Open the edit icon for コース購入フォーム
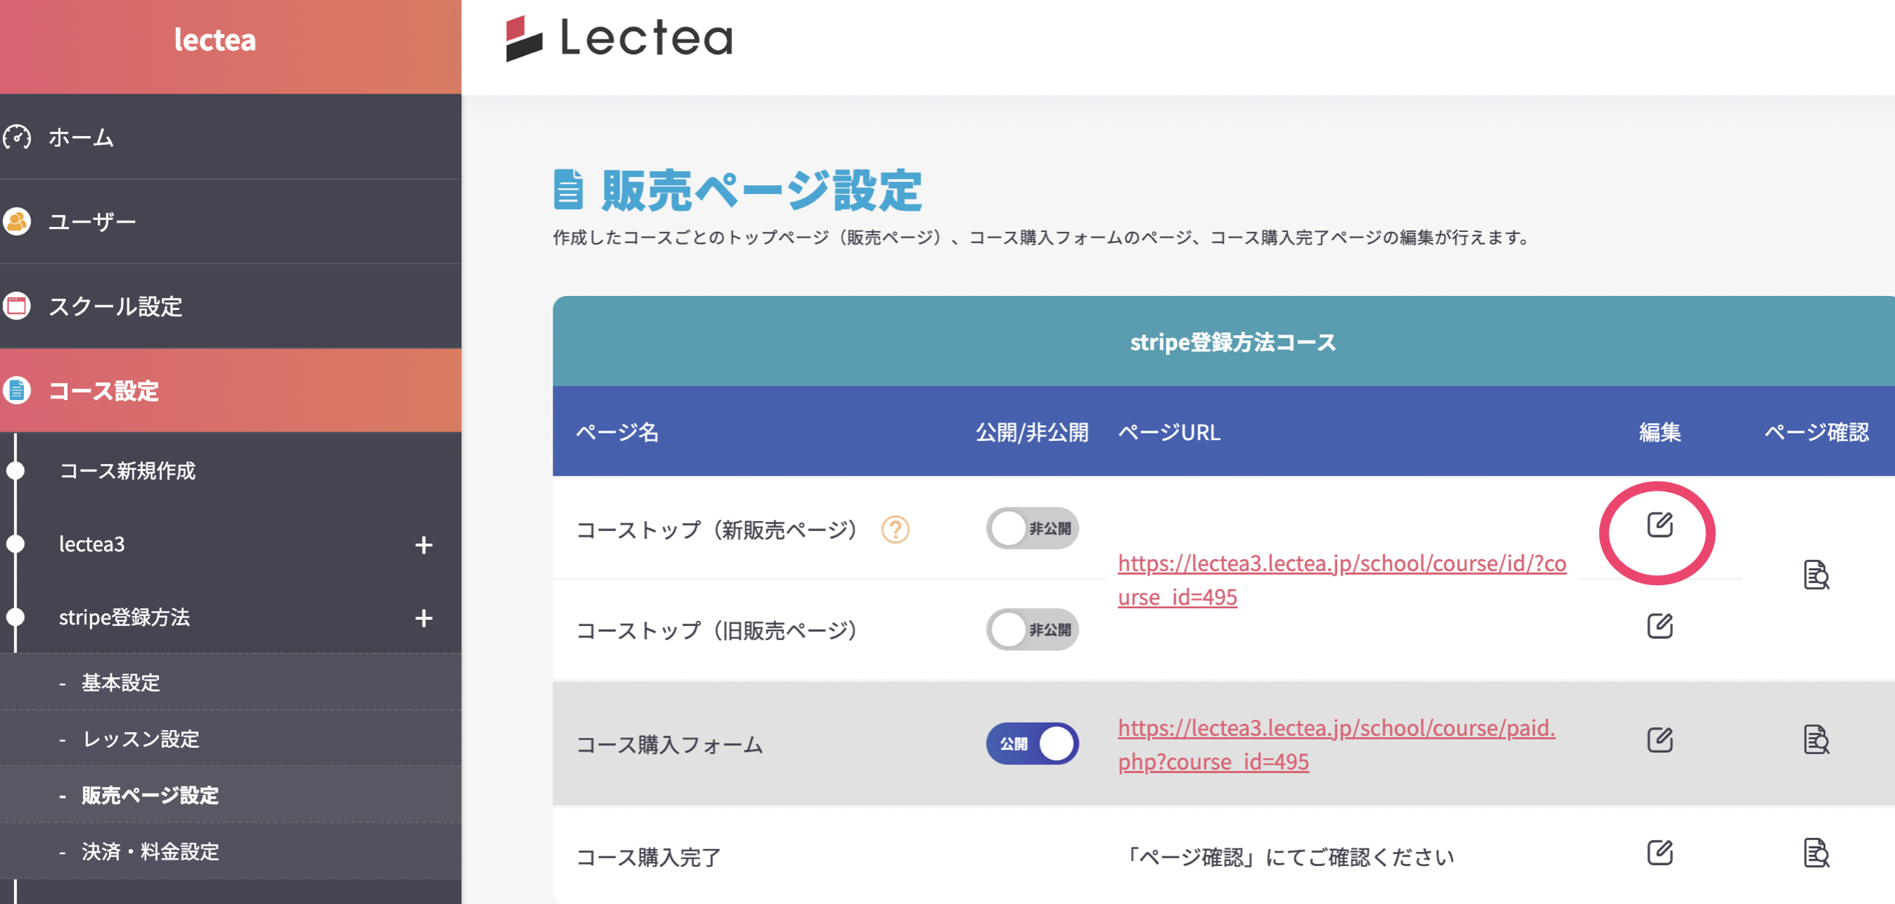 (x=1659, y=739)
